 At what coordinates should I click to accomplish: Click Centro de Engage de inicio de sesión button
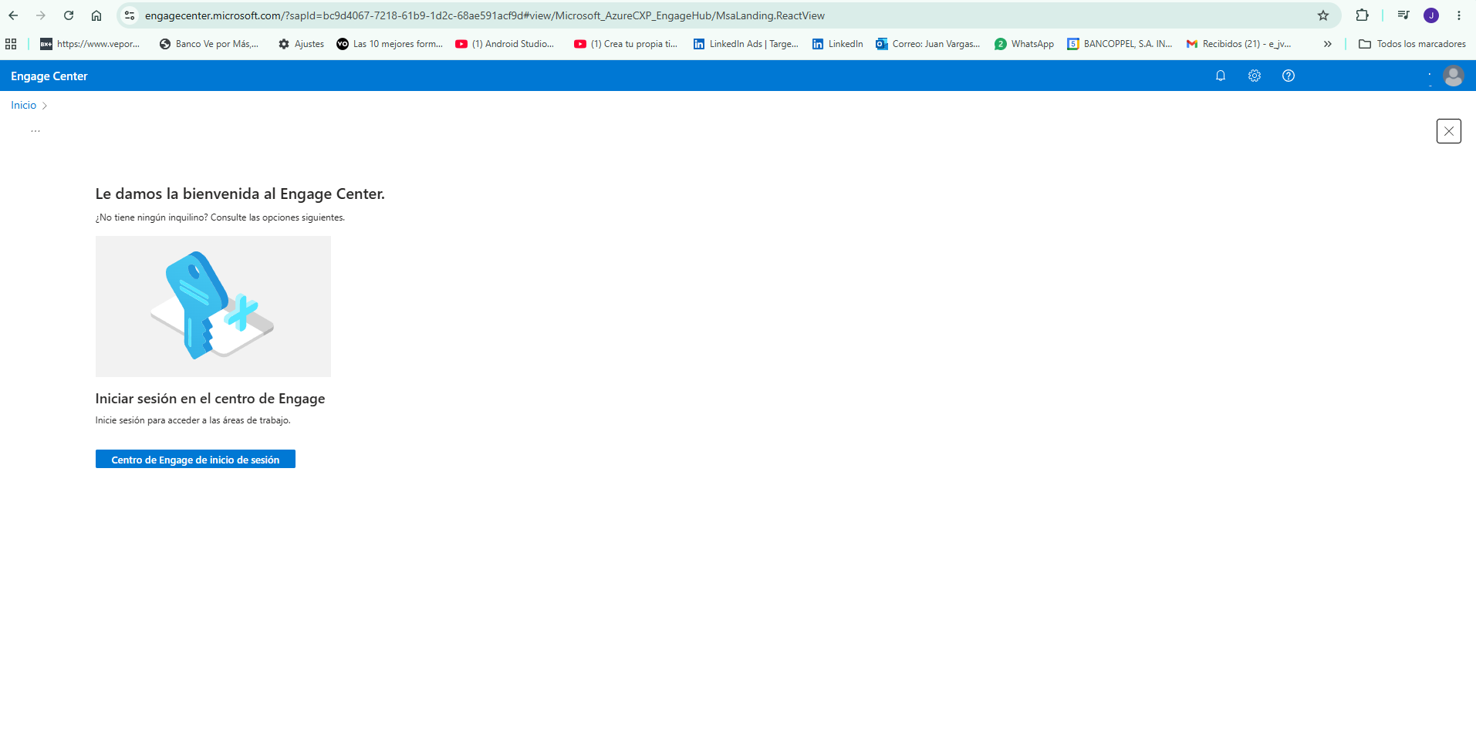coord(195,459)
